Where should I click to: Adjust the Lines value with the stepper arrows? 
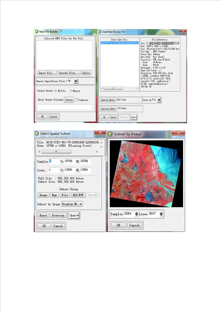point(161,214)
